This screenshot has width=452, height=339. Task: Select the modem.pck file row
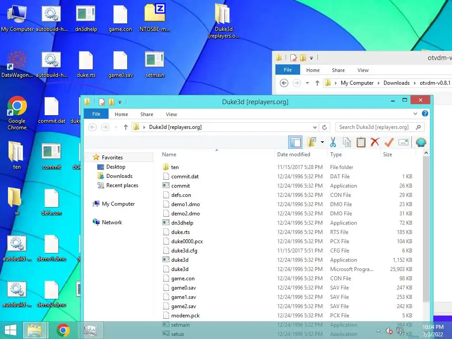pos(288,315)
